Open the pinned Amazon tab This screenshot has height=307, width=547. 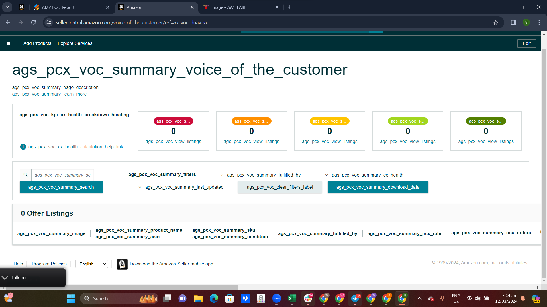(21, 7)
